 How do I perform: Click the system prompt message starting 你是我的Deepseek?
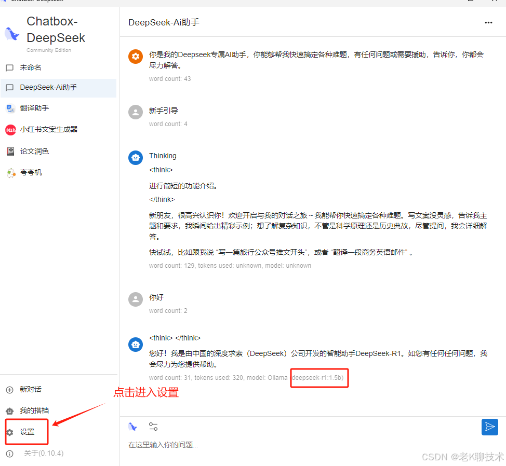[x=316, y=60]
